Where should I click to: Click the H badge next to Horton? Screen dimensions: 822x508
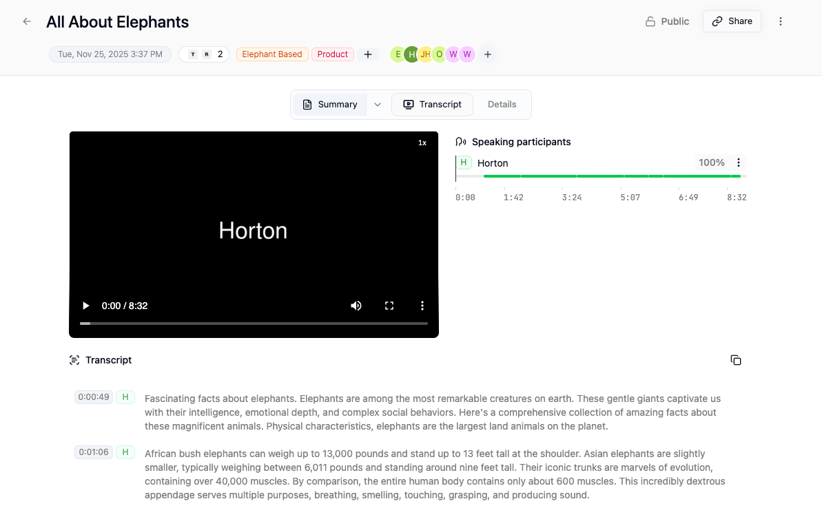point(464,163)
